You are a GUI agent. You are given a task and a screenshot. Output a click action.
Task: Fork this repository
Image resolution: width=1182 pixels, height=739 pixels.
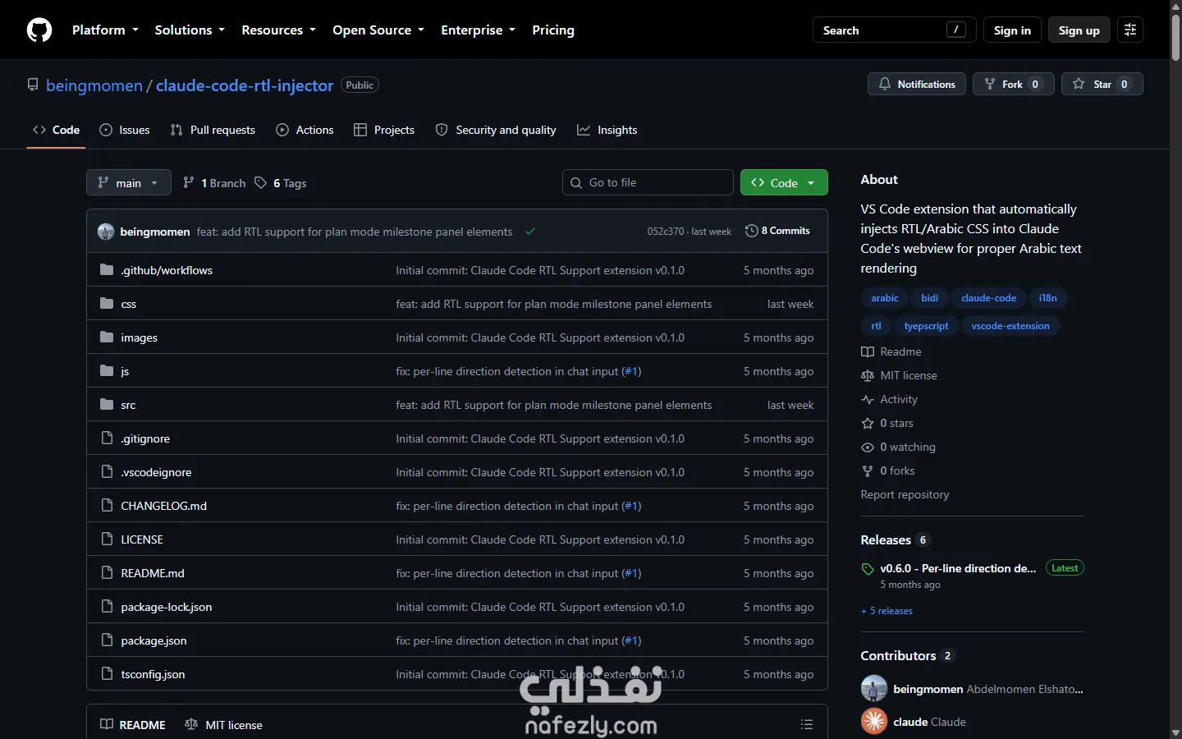click(x=1013, y=84)
